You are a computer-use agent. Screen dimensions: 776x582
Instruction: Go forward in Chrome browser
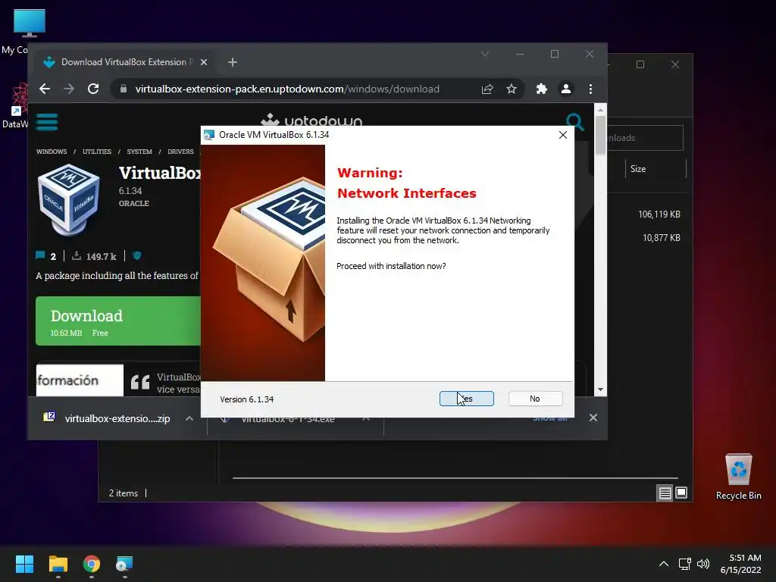(x=69, y=89)
